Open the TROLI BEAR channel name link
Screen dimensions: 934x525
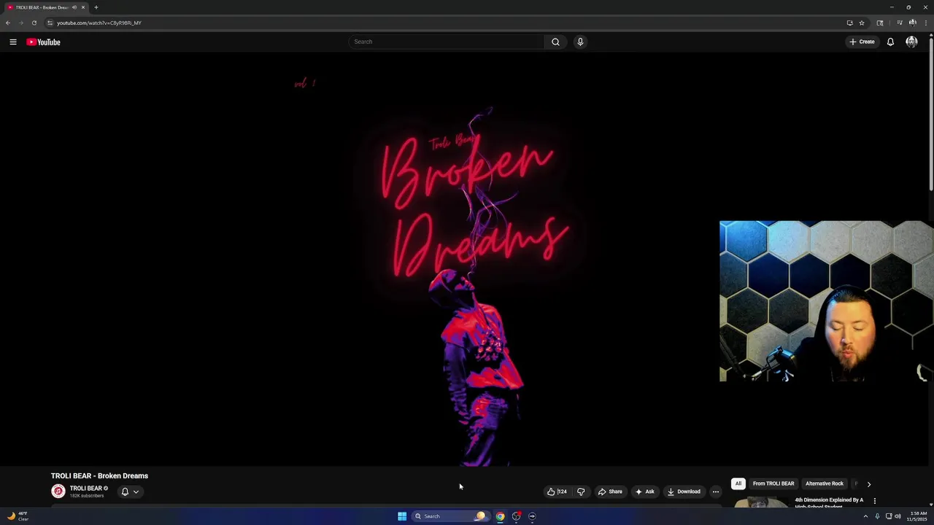[x=85, y=489]
